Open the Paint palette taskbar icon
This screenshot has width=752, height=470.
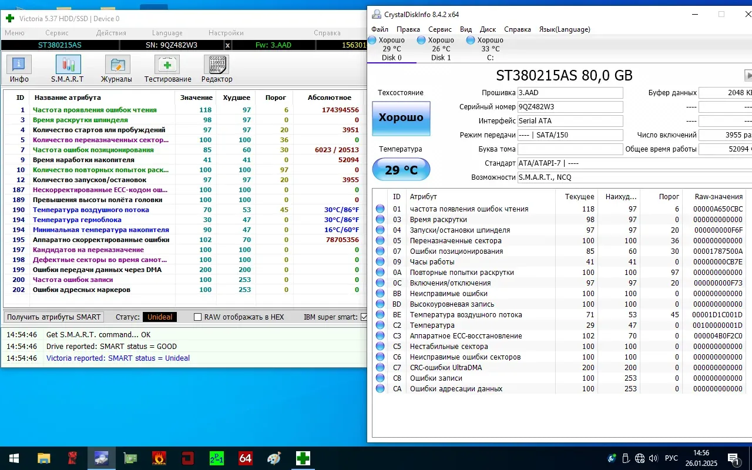pos(274,458)
